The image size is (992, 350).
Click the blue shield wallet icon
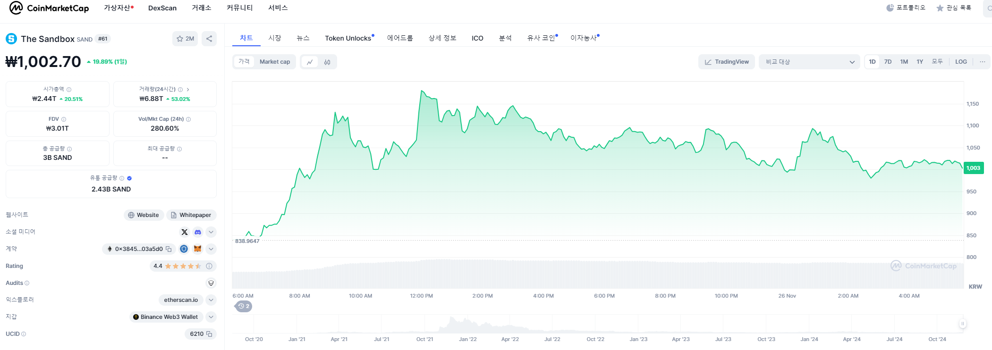(184, 249)
